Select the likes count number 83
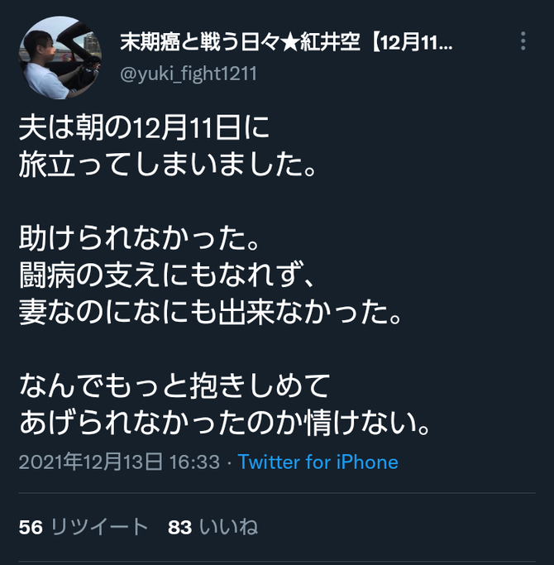Screen dimensions: 554x565 179,528
